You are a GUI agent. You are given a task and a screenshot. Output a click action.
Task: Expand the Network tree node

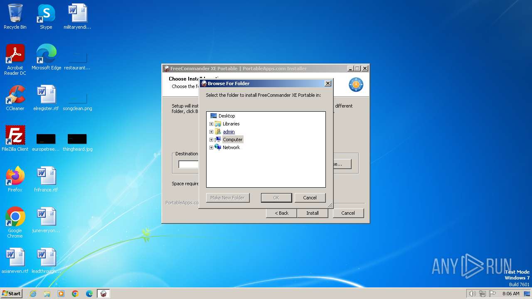(211, 147)
